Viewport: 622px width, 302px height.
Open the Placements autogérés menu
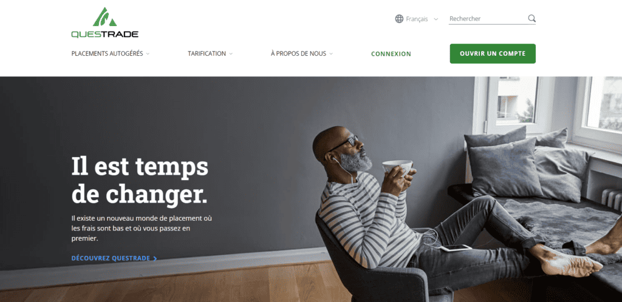click(107, 53)
